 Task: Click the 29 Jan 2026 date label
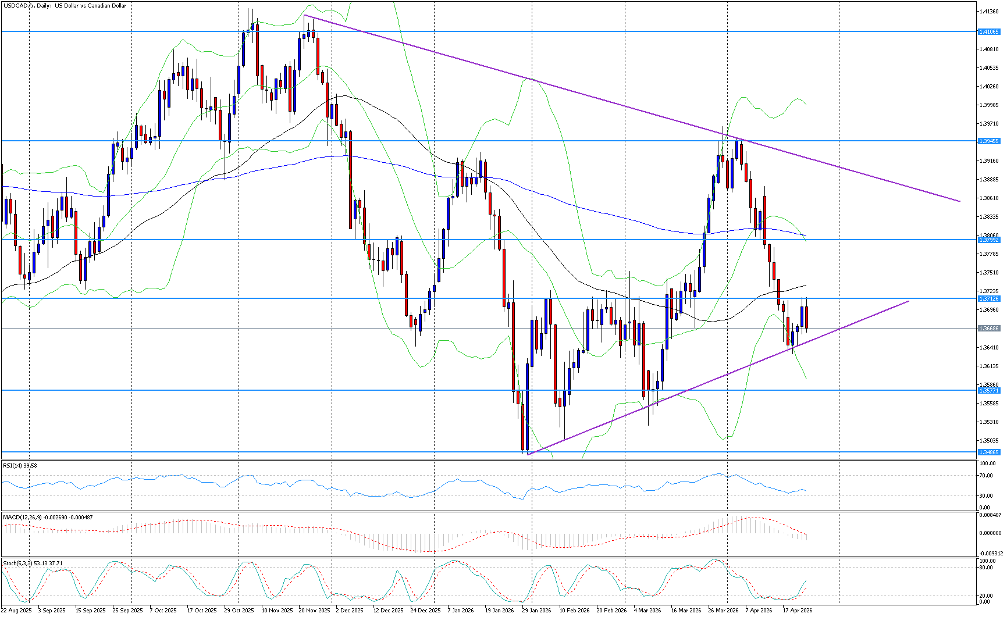[536, 611]
